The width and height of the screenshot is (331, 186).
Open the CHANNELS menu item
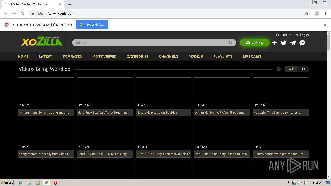click(x=168, y=56)
